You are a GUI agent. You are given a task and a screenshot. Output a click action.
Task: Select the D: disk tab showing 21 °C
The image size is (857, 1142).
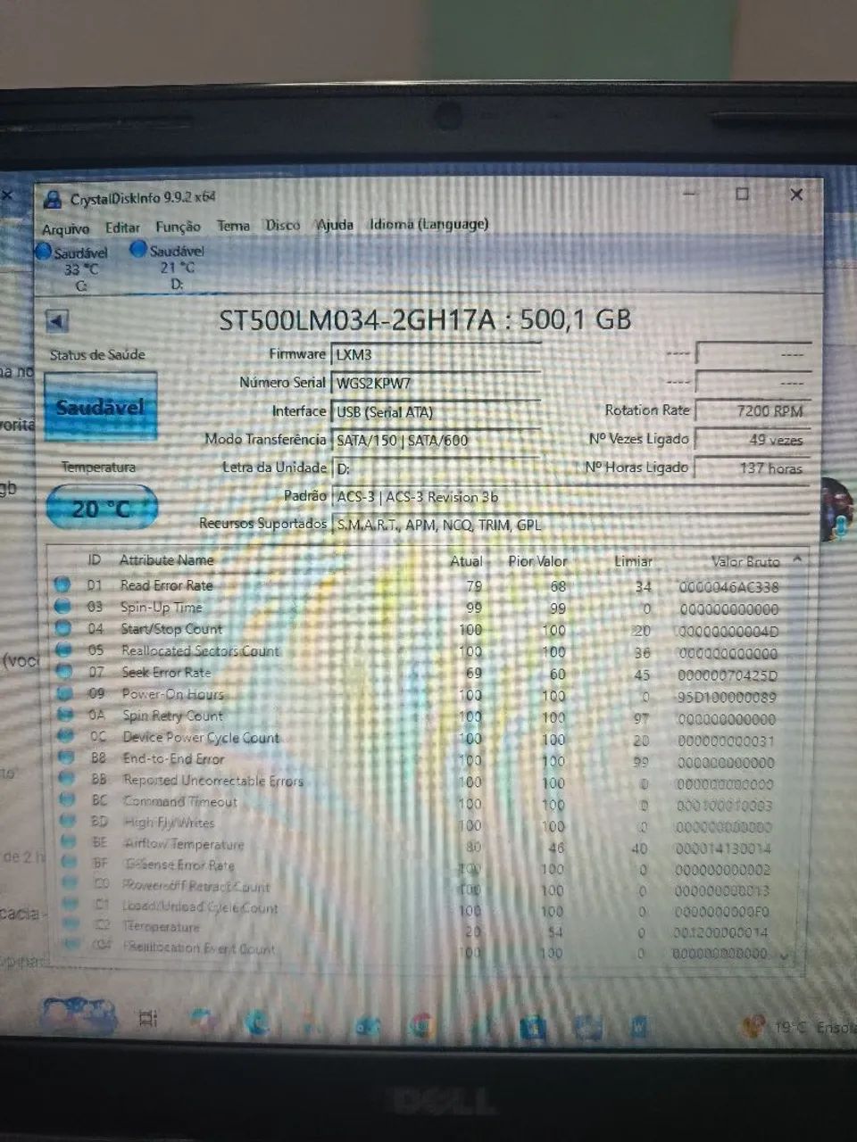pyautogui.click(x=168, y=266)
